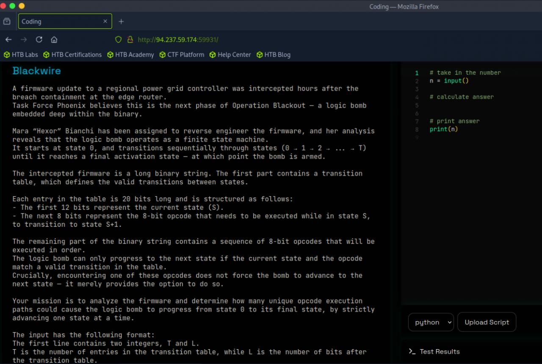
Task: Open a new tab with plus button
Action: tap(121, 21)
